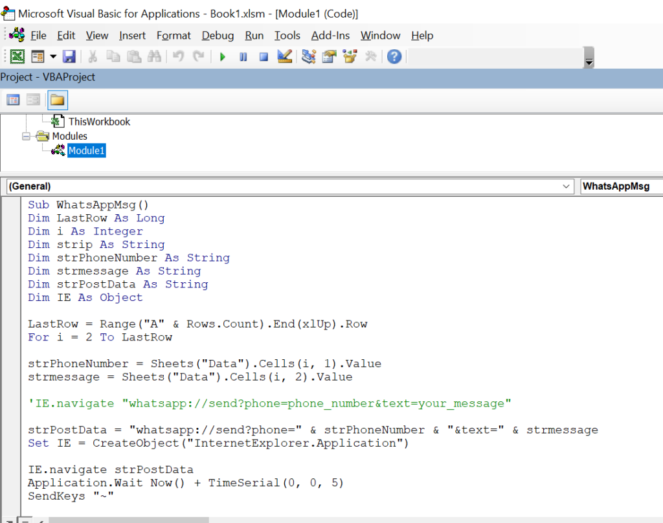This screenshot has height=523, width=663.
Task: Click the Reset stop icon
Action: [264, 56]
